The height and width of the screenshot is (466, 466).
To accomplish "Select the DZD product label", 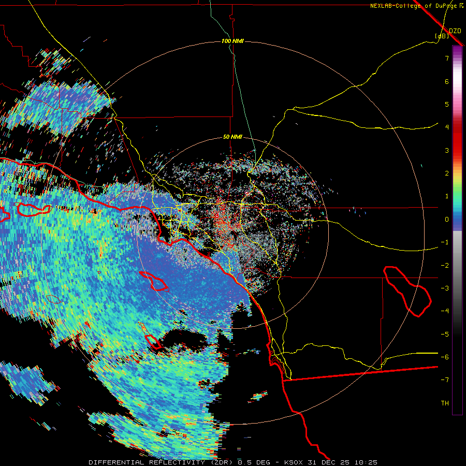I will pos(455,31).
